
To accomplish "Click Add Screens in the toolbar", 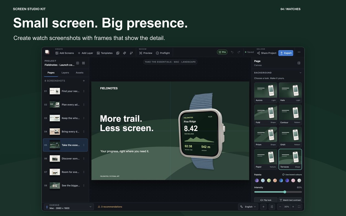I will coord(65,53).
